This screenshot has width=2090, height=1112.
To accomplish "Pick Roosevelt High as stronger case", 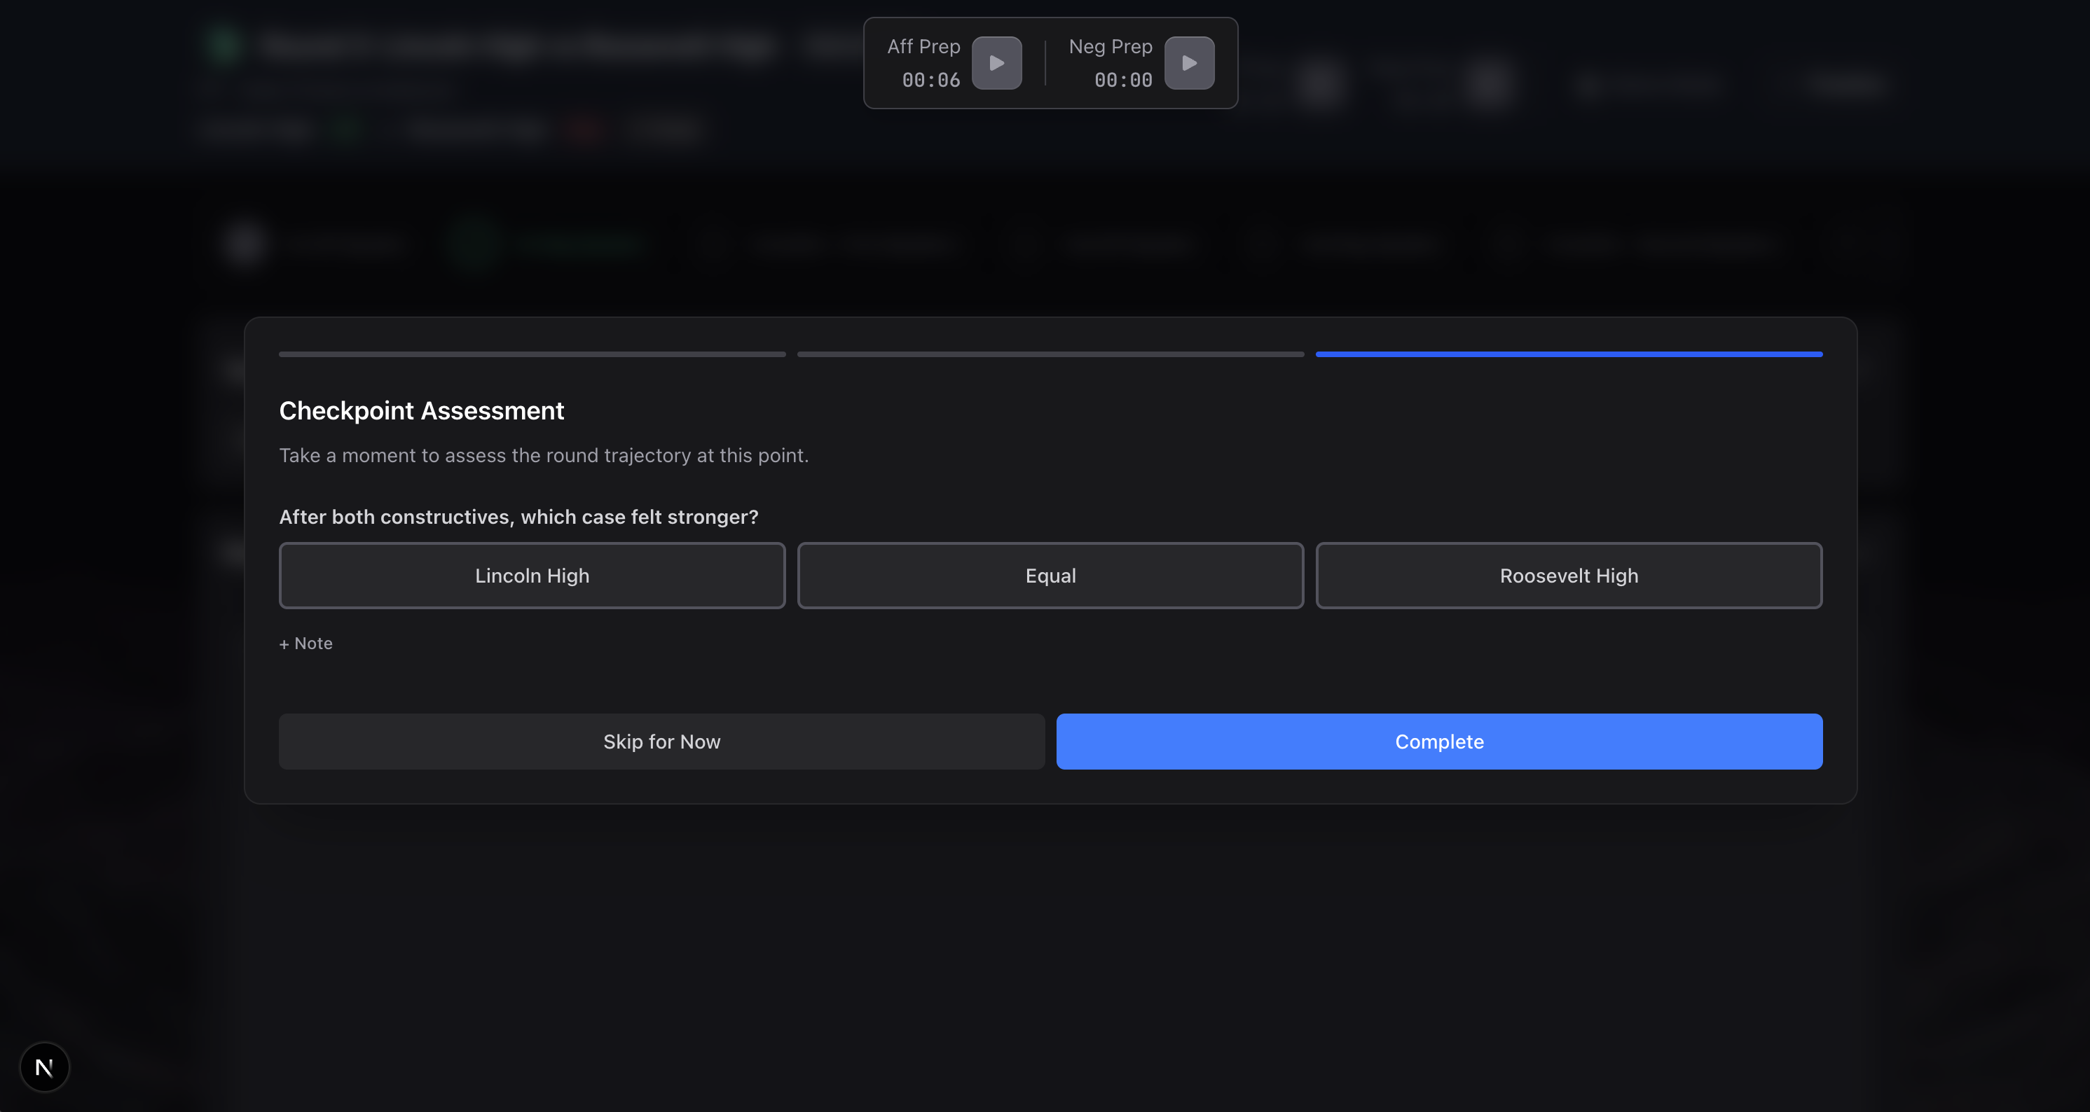I will 1568,575.
